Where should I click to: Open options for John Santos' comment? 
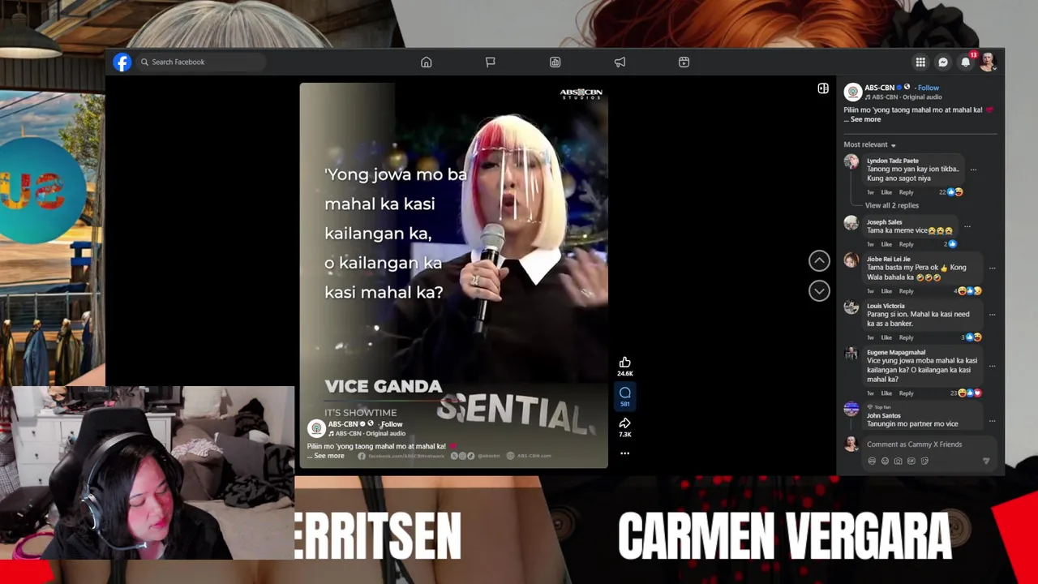point(992,421)
